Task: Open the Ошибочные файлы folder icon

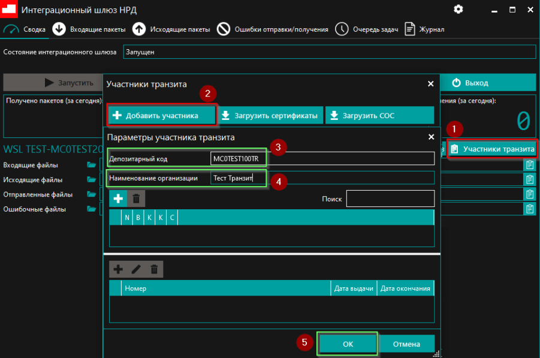Action: coord(91,210)
